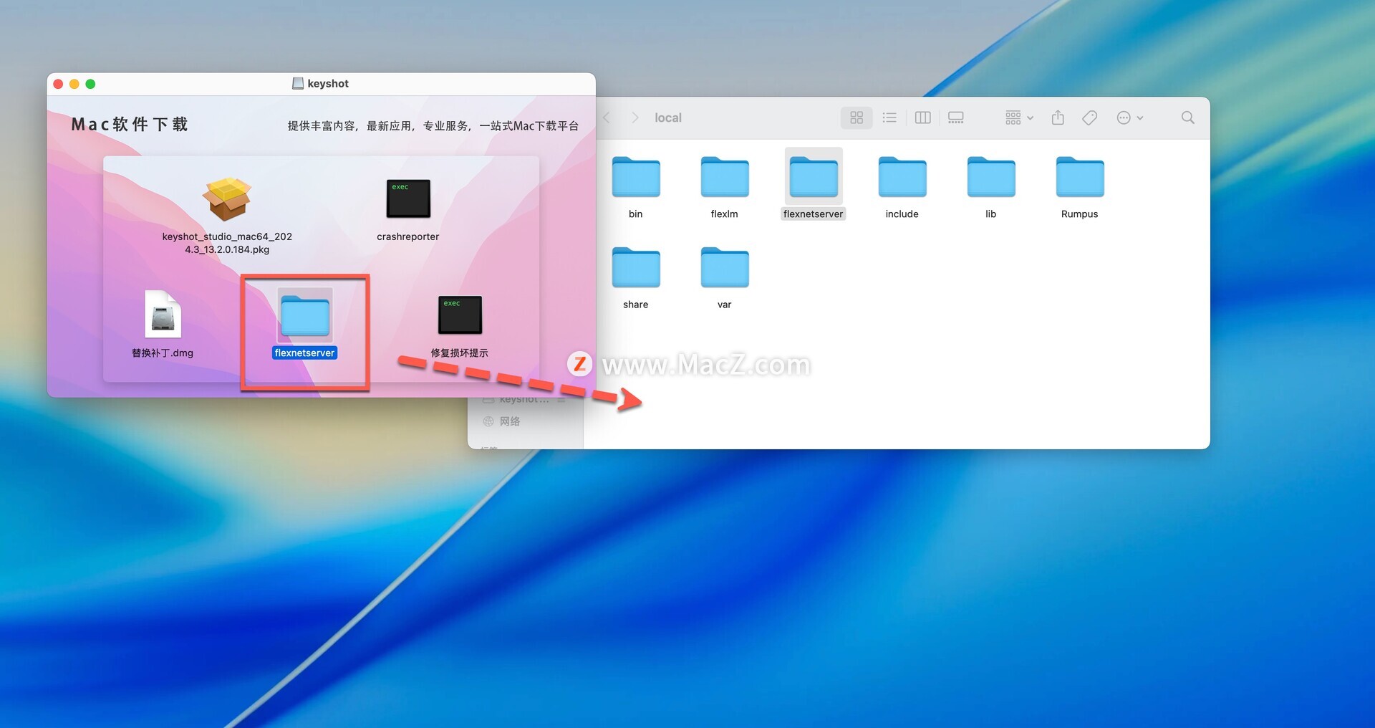Select flexnetserver folder in keyshot window

tap(305, 316)
